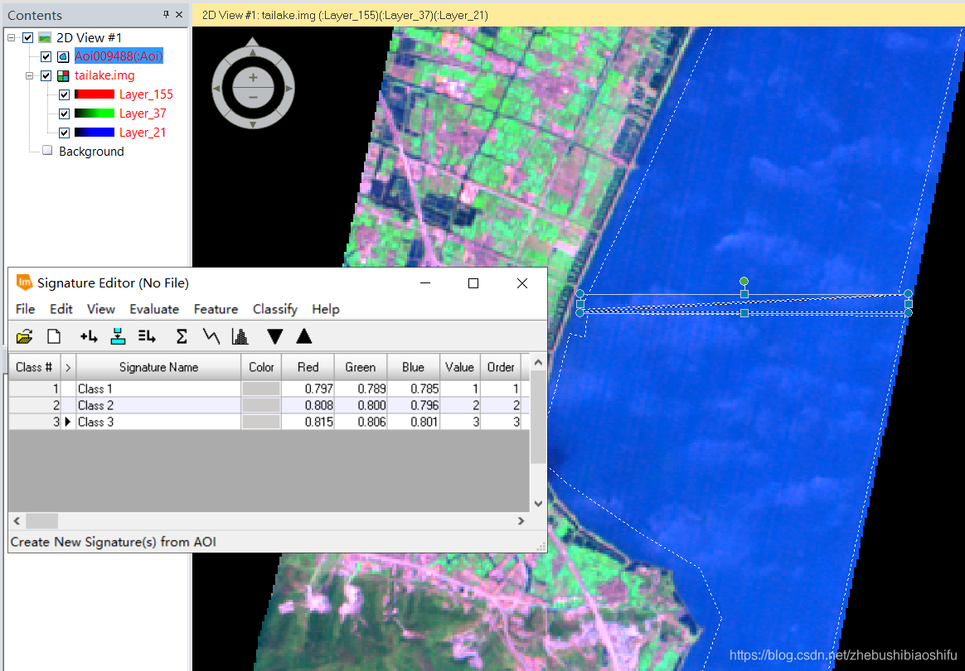Toggle 2D View #1 checkbox

click(27, 37)
